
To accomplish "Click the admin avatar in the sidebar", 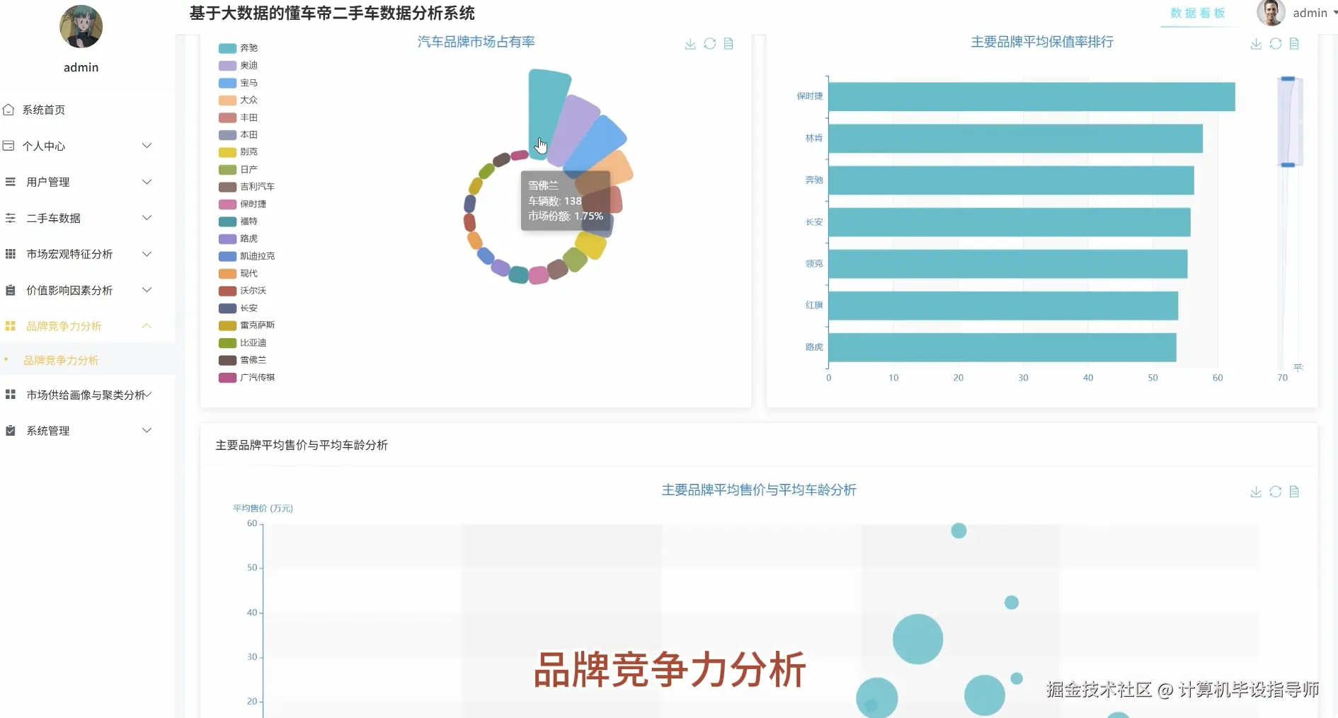I will (81, 27).
